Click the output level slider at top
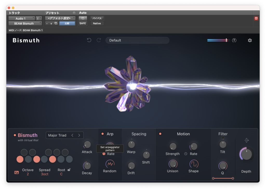This screenshot has height=190, width=266. coord(218,40)
